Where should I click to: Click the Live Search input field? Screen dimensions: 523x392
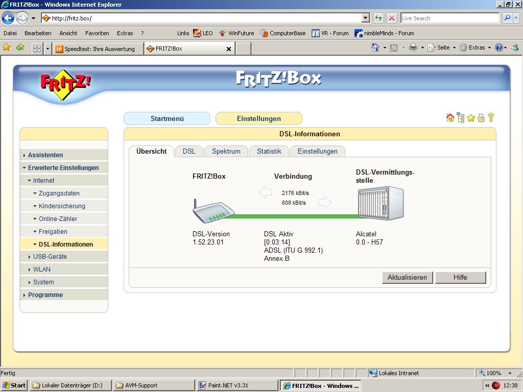[450, 18]
